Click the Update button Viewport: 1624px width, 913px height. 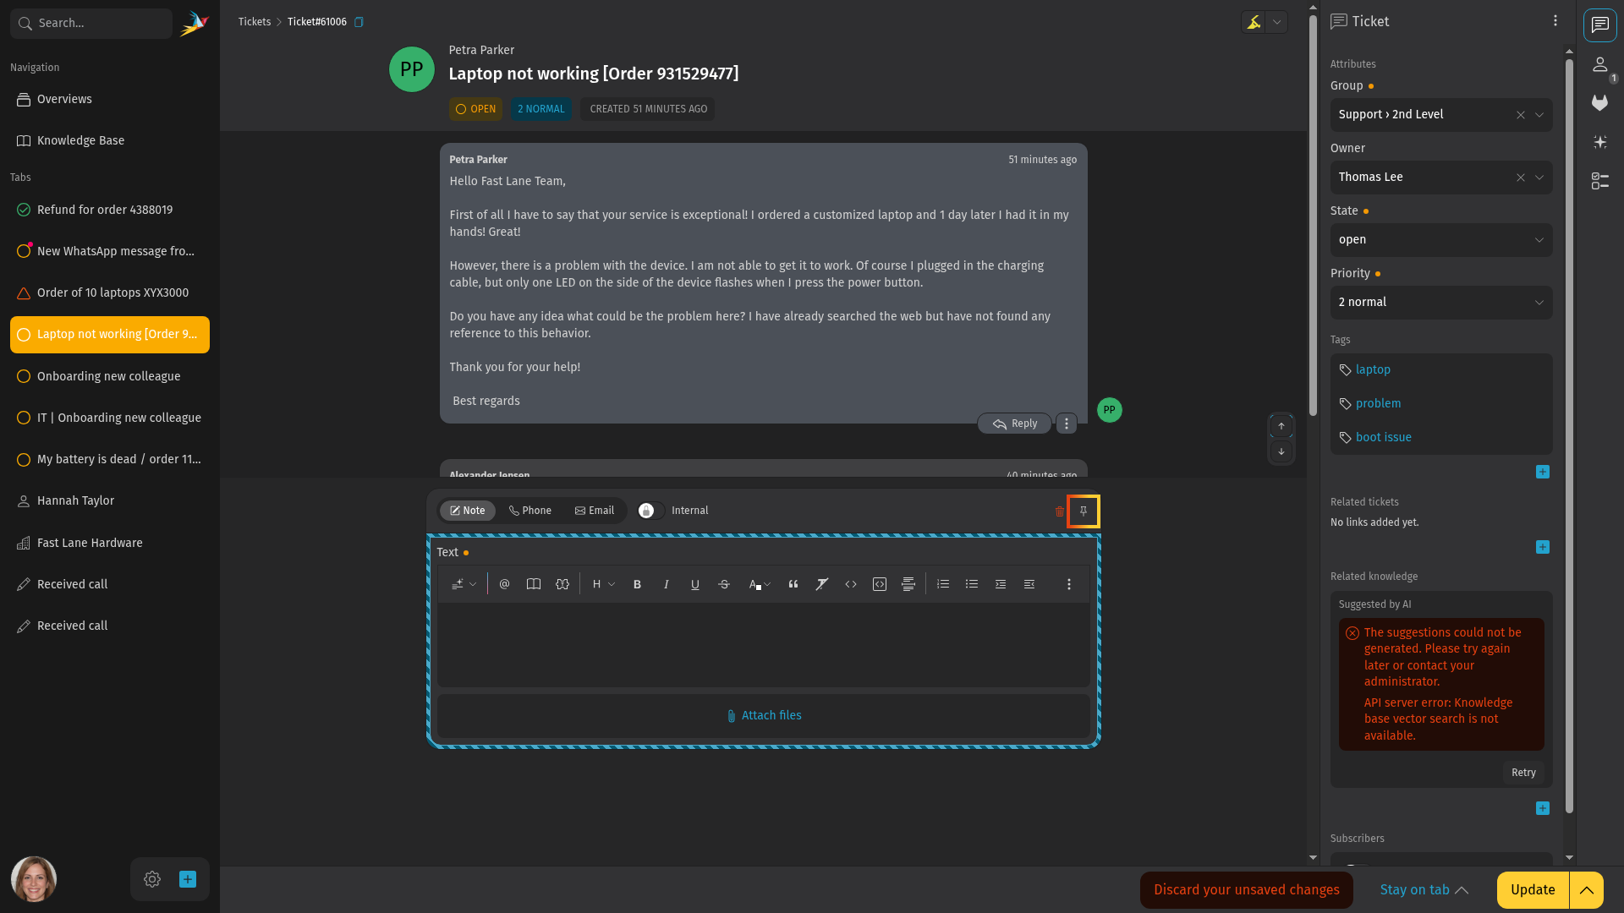click(1533, 890)
